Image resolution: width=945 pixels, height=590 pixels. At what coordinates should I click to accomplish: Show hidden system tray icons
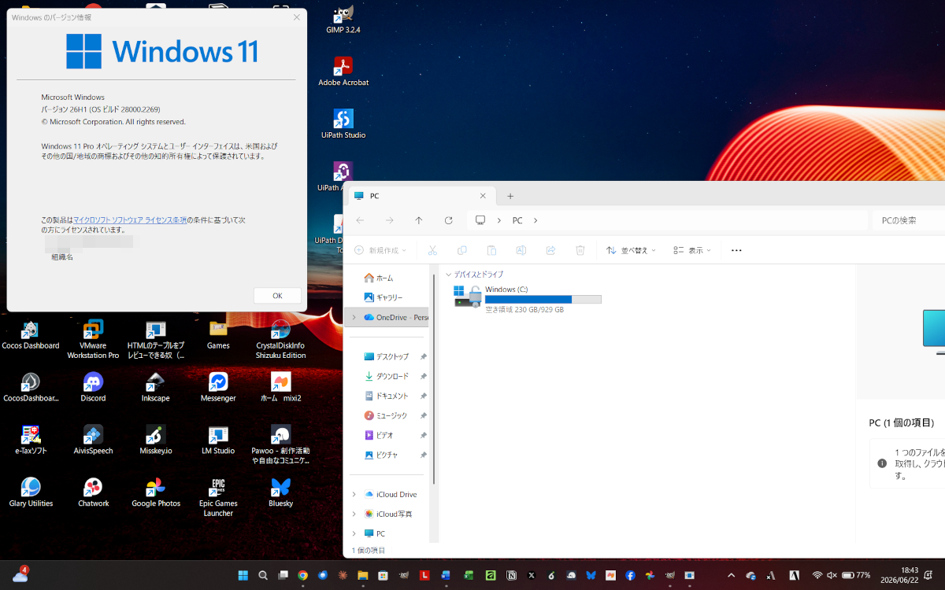pyautogui.click(x=731, y=575)
